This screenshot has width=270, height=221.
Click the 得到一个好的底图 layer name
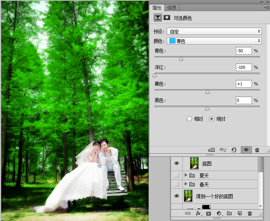pyautogui.click(x=215, y=196)
